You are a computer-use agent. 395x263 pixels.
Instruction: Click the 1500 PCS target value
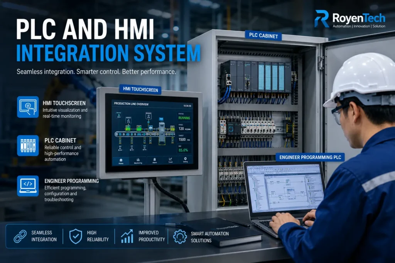pyautogui.click(x=184, y=139)
